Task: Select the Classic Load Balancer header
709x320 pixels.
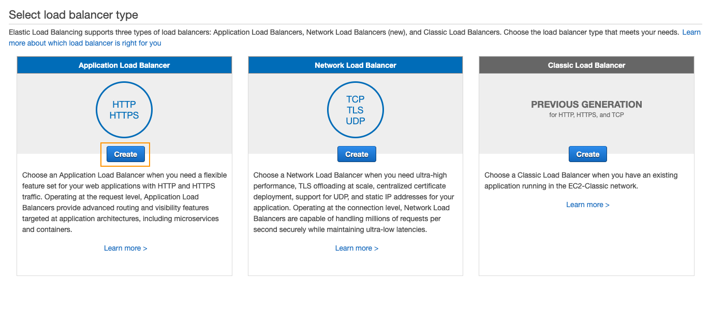Action: pyautogui.click(x=586, y=65)
